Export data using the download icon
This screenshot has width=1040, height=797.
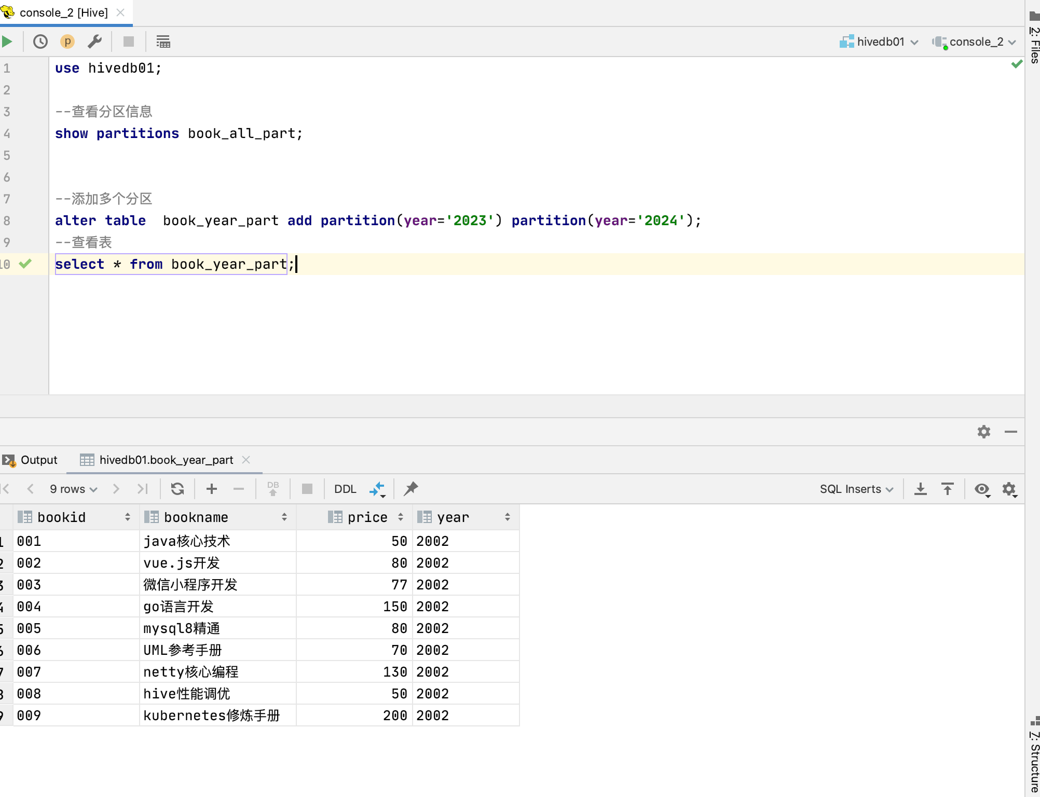tap(921, 489)
